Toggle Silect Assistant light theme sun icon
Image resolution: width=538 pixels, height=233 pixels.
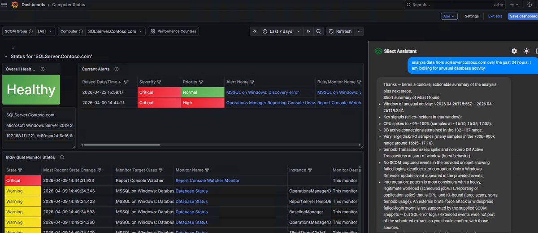(526, 51)
